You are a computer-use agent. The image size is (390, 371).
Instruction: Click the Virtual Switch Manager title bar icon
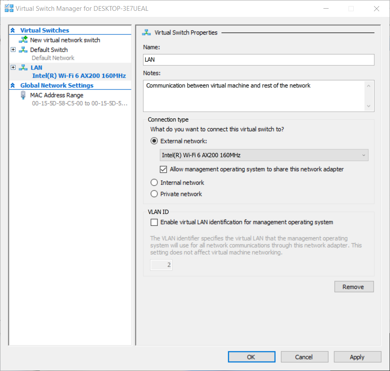[9, 8]
